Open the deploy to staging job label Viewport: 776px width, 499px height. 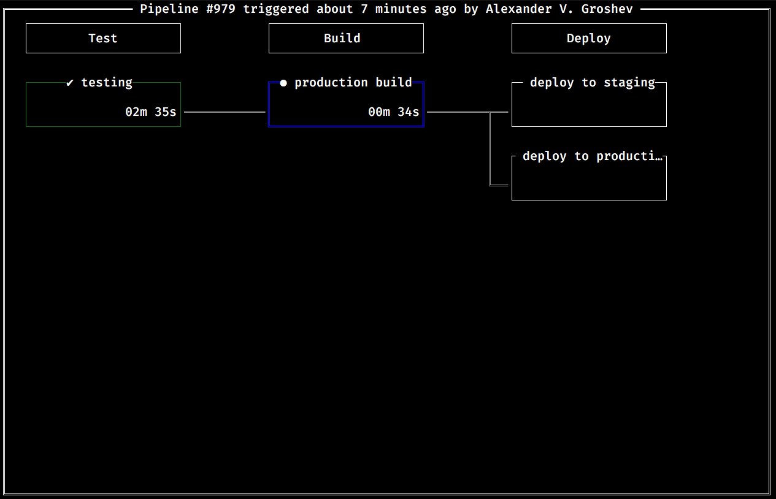(x=592, y=83)
